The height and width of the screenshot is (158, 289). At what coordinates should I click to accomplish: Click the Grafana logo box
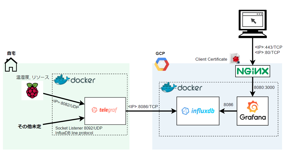[x=252, y=111]
